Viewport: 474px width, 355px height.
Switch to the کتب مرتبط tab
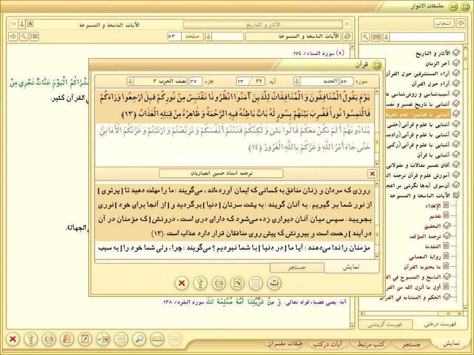tap(370, 344)
